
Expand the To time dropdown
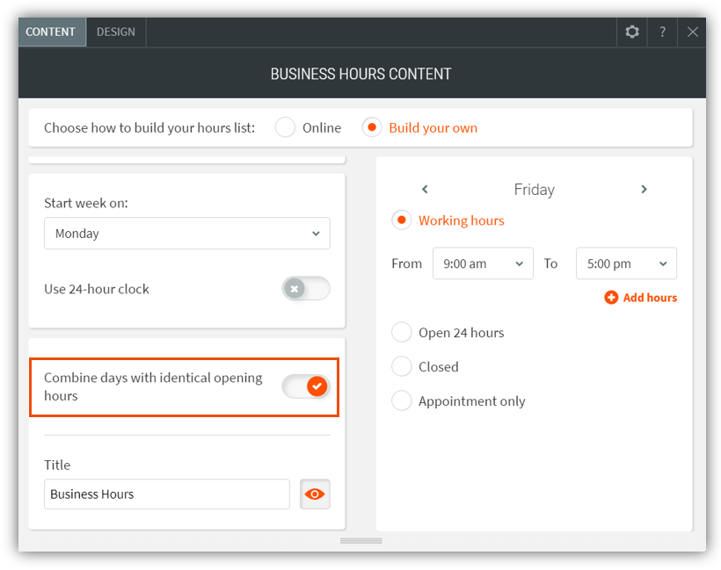(626, 263)
